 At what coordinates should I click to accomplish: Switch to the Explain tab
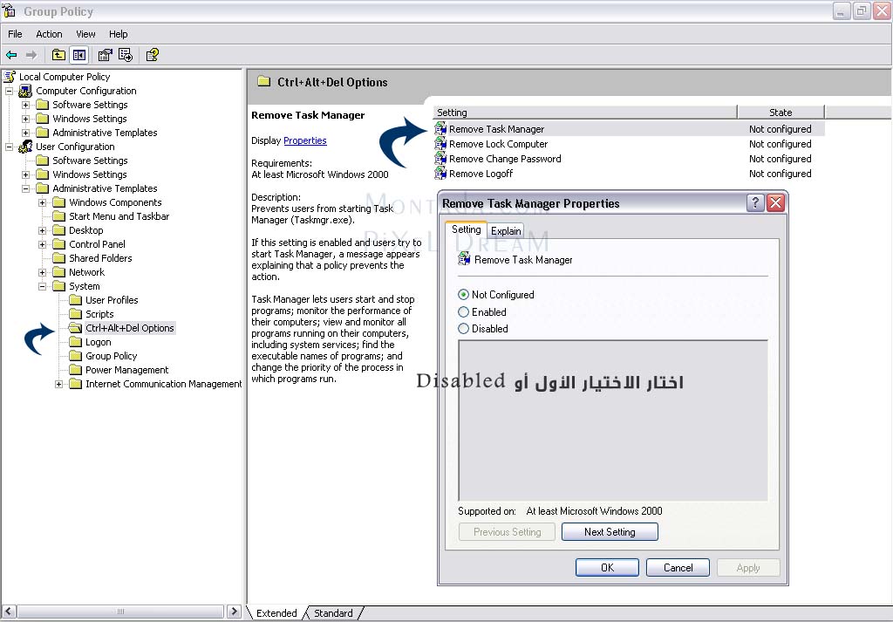(x=506, y=231)
